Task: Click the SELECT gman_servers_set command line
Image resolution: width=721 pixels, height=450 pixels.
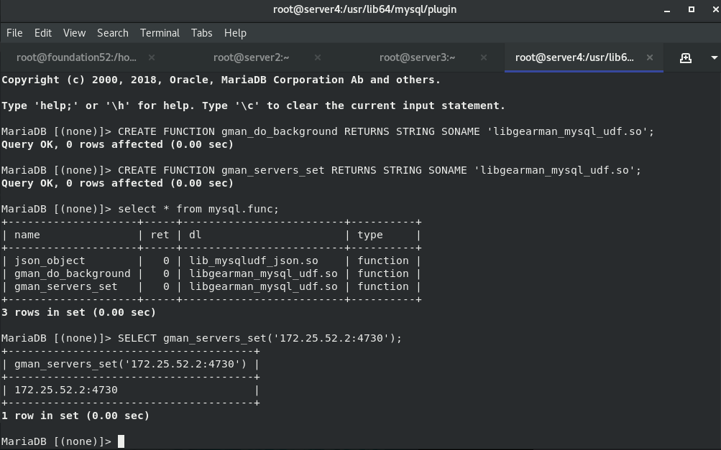Action: coord(260,339)
